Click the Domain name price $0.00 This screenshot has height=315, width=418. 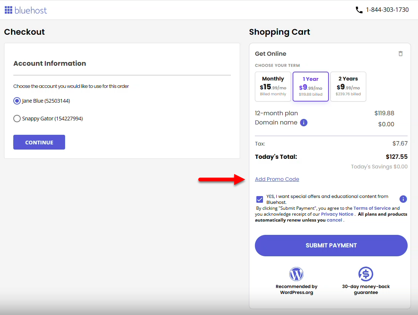pos(386,124)
